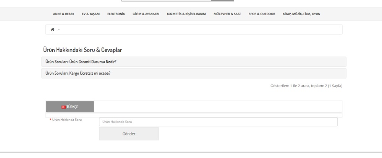
Task: Expand the 'Kargo Ücretsiz mi acaba?' question
Action: tap(78, 73)
